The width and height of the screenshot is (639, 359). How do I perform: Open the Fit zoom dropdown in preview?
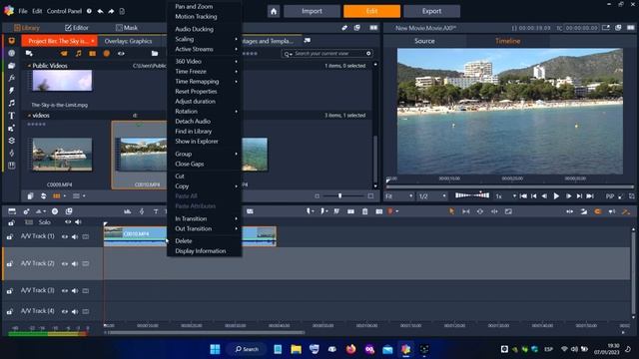(x=399, y=196)
